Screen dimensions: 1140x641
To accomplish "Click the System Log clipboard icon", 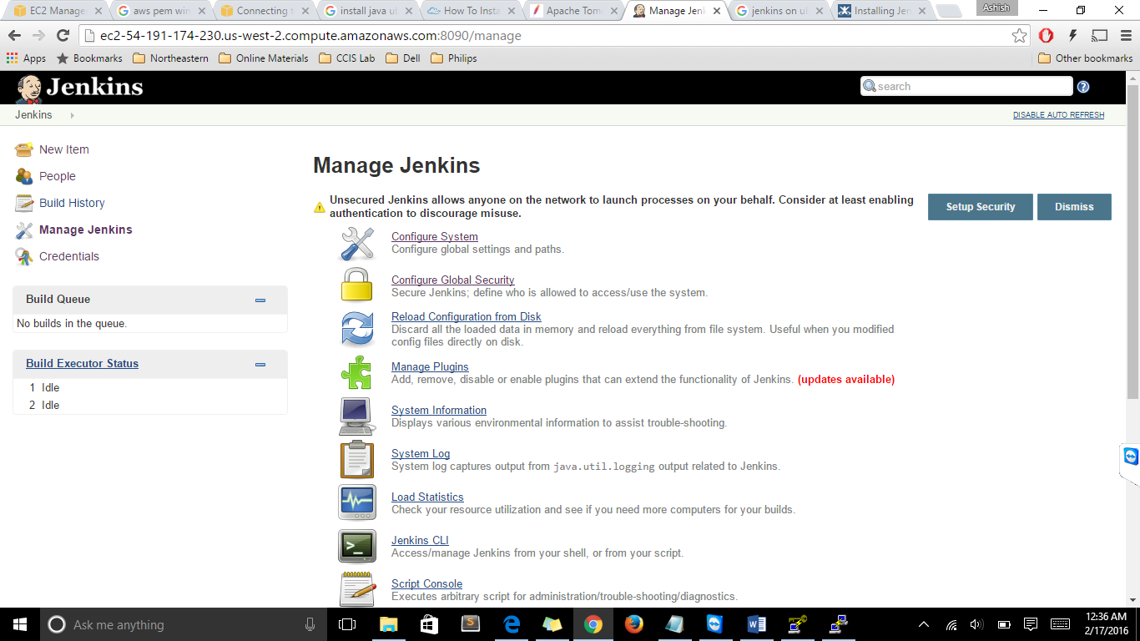I will click(x=356, y=459).
